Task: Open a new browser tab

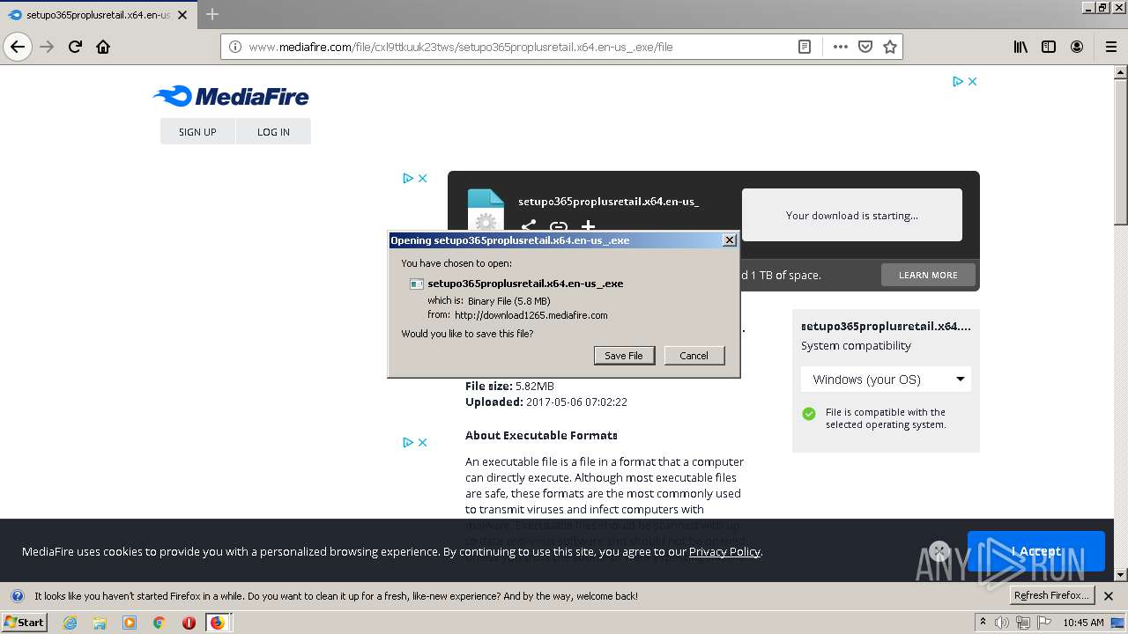Action: point(212,14)
